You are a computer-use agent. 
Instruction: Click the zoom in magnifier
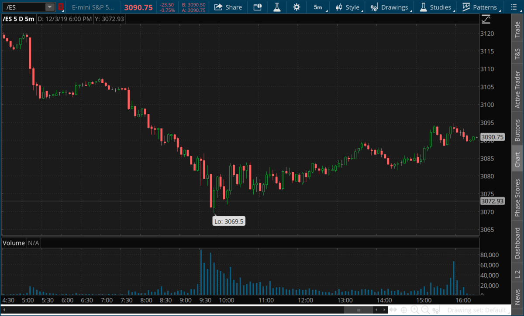coord(416,310)
